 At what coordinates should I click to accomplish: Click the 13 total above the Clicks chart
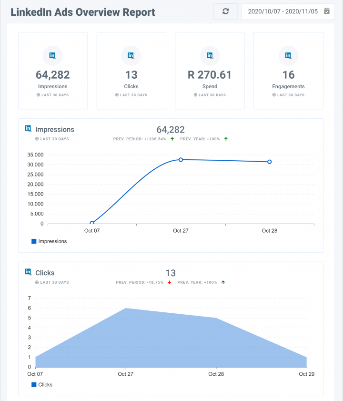(171, 273)
